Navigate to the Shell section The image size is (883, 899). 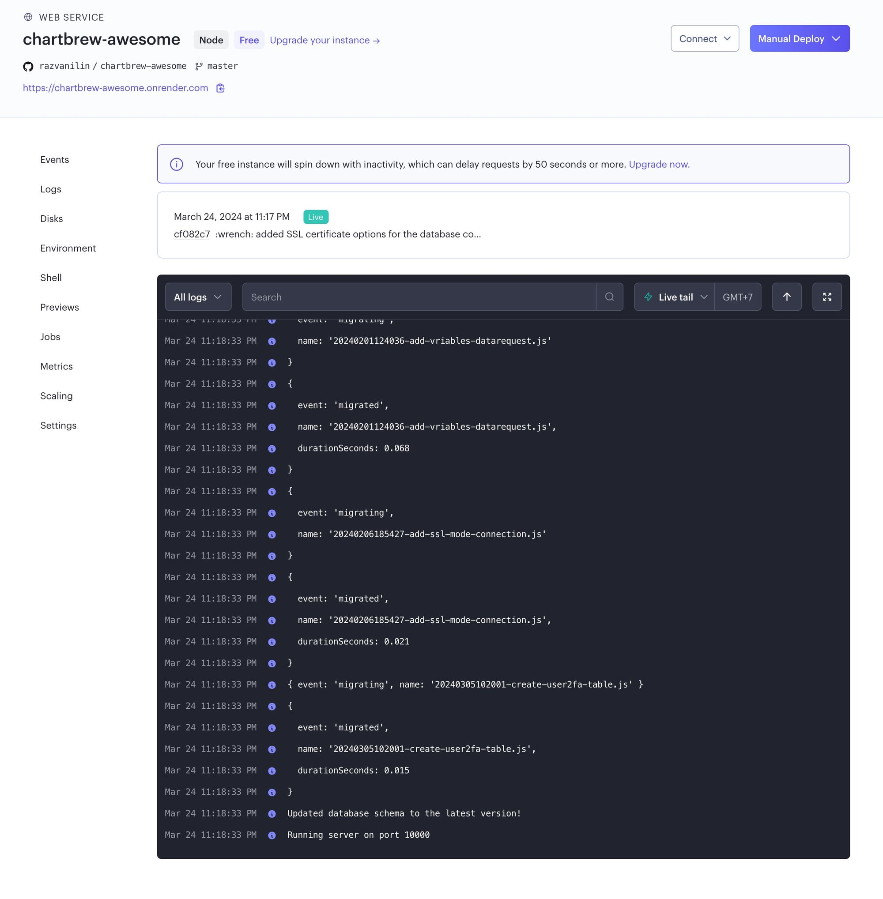click(50, 278)
